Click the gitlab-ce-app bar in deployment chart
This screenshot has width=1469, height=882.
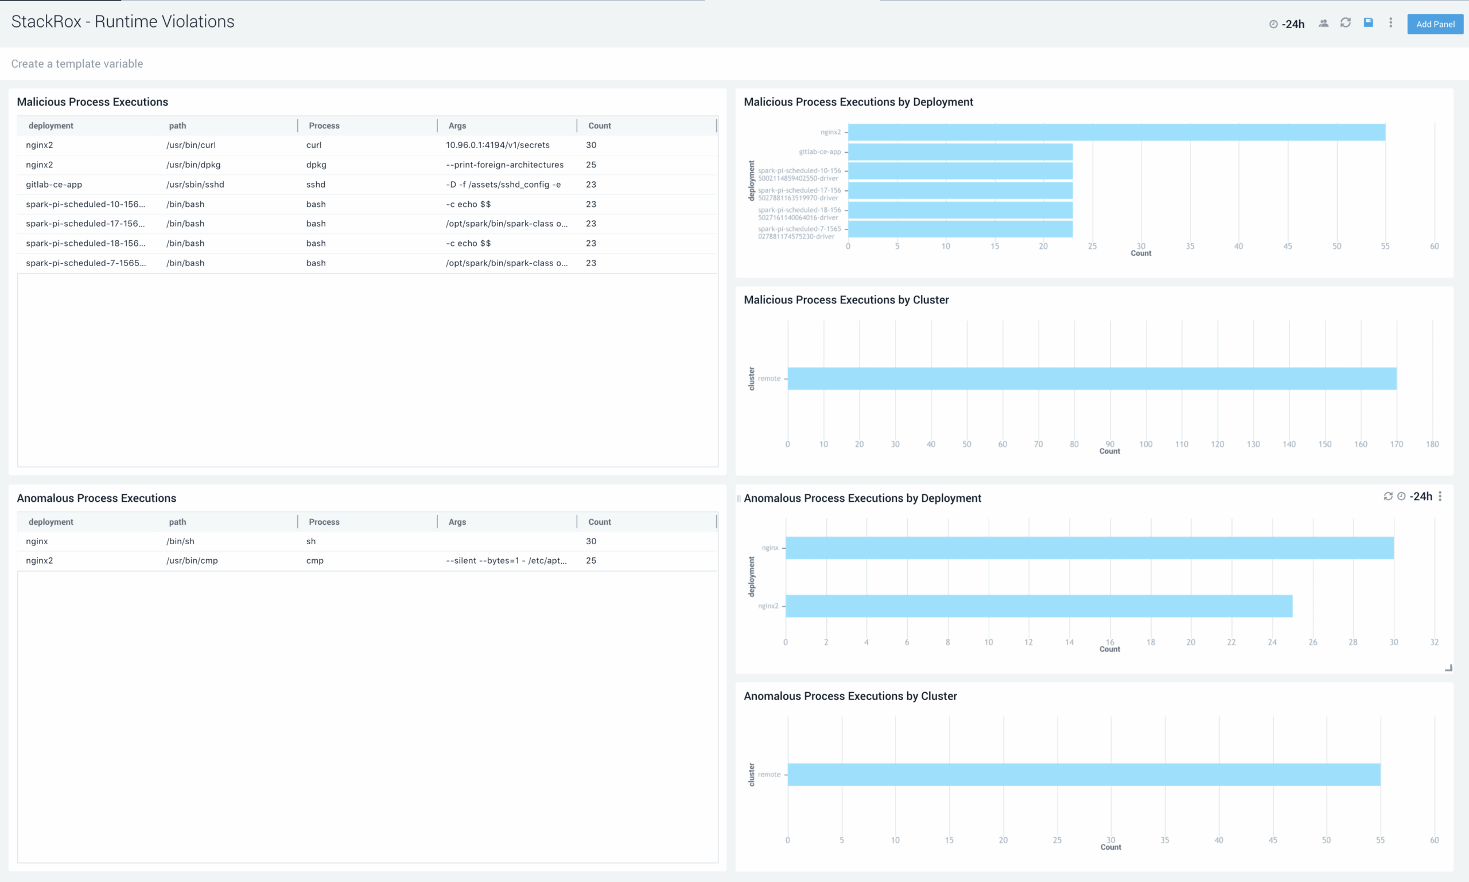(x=960, y=151)
